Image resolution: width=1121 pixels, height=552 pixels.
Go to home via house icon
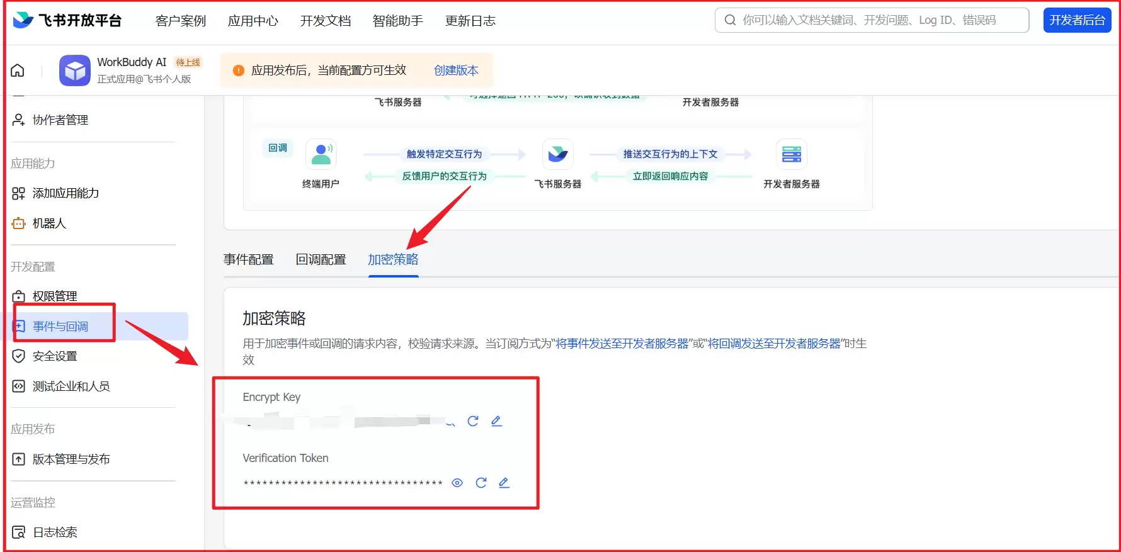pos(18,70)
